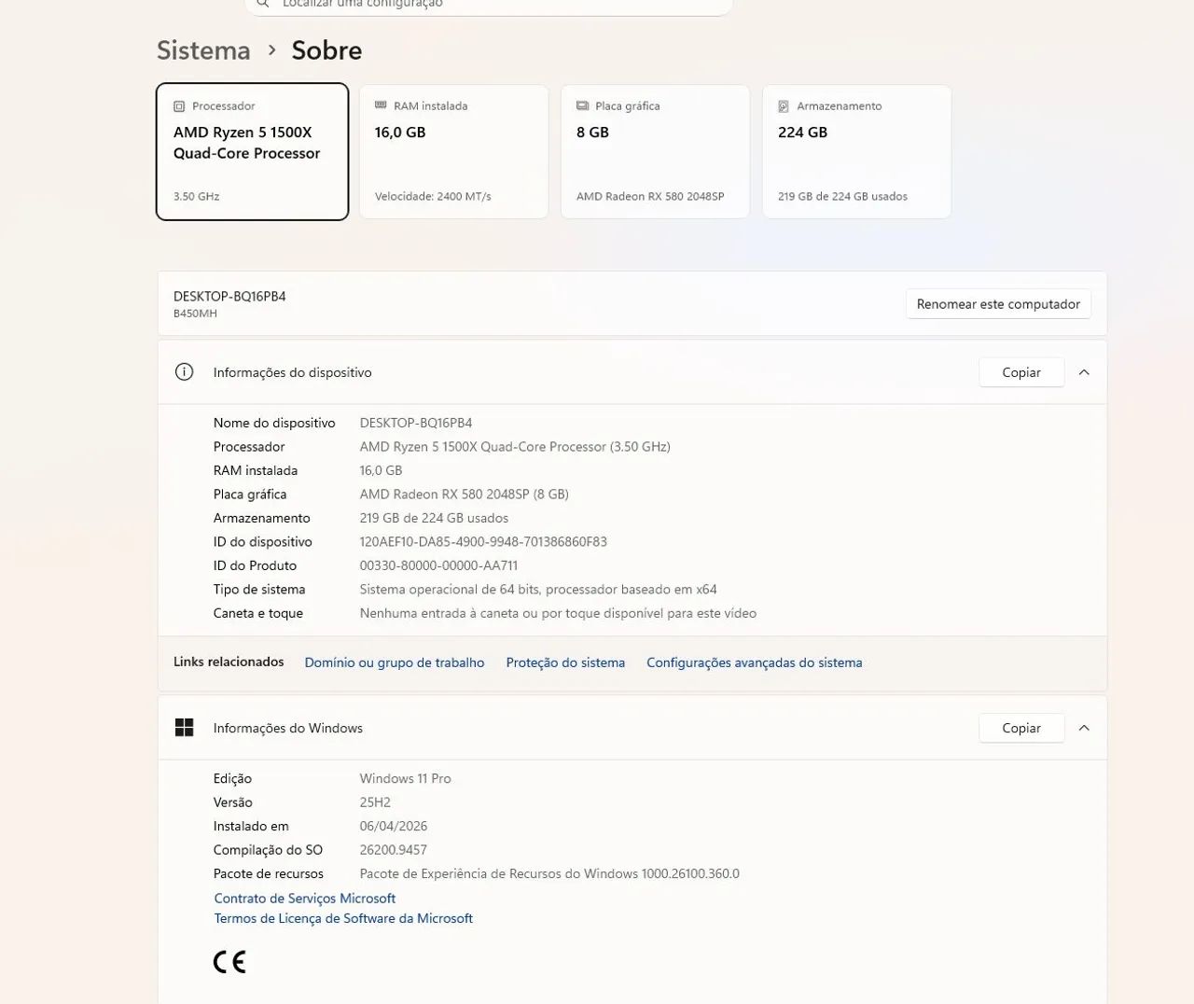The image size is (1194, 1004).
Task: Click the Sistema operacional de 64 bits value
Action: click(538, 590)
